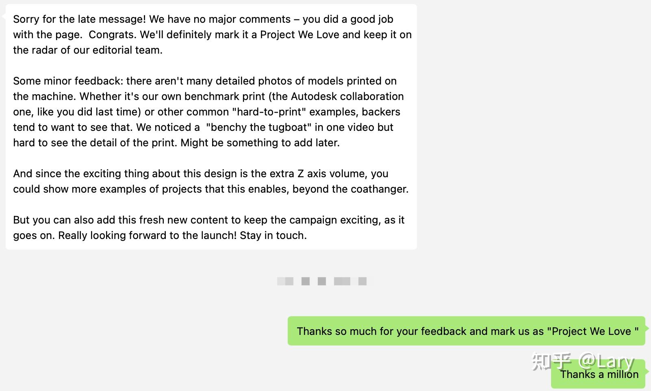The width and height of the screenshot is (651, 391).
Task: Select the green "Thanks a million" message bubble
Action: [x=599, y=374]
